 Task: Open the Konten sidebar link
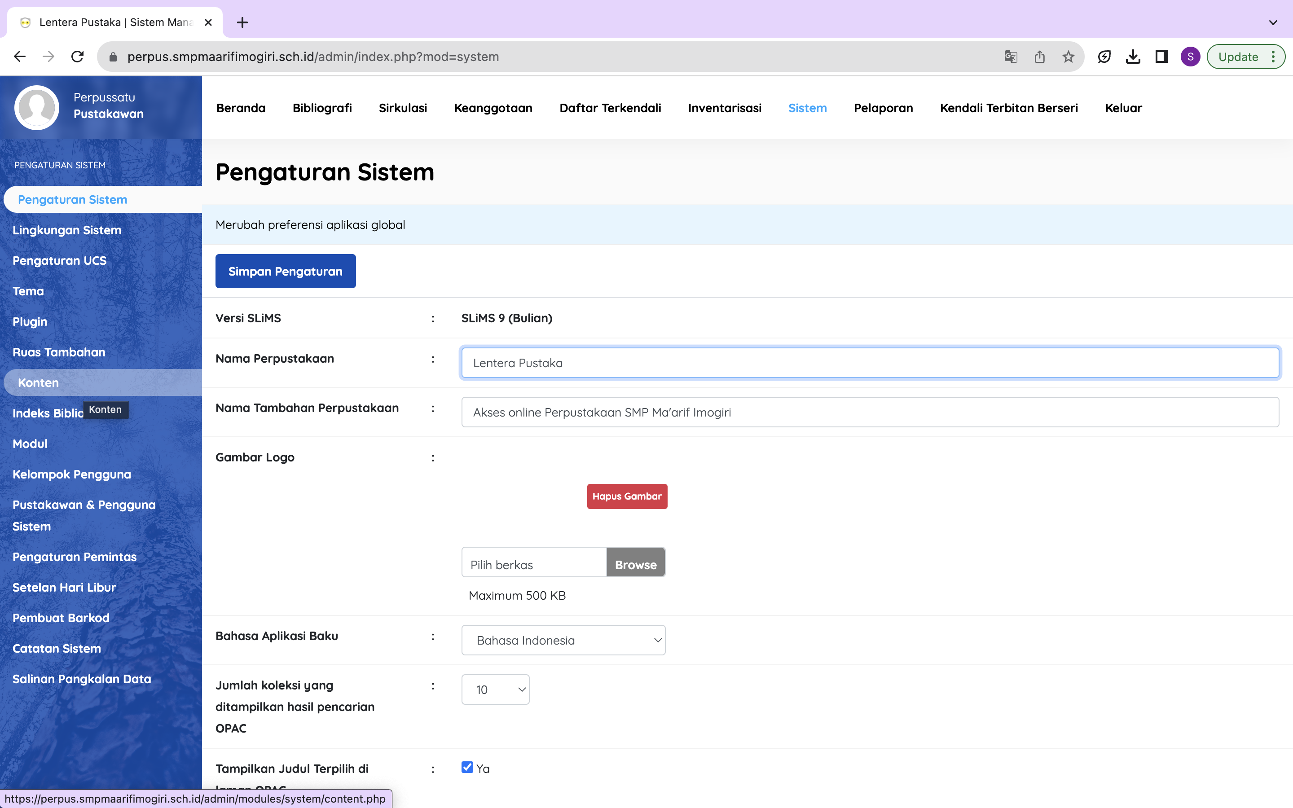click(39, 382)
